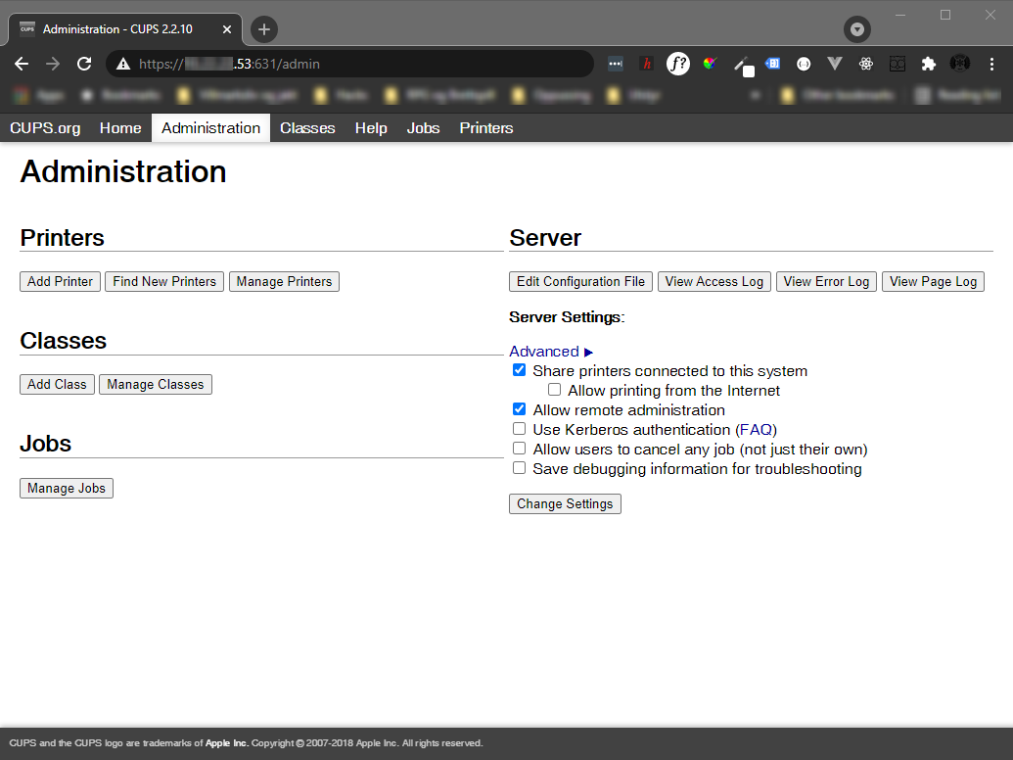Open View Page Log
Viewport: 1013px width, 760px height.
pos(933,282)
